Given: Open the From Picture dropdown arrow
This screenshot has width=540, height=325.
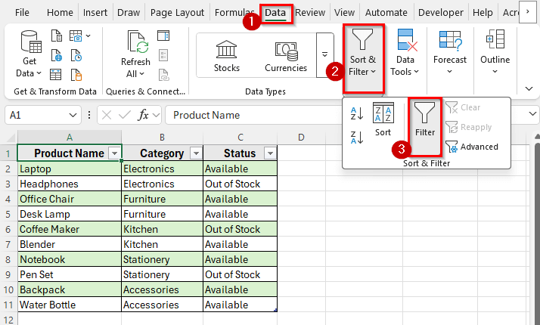Looking at the screenshot, I should tap(88, 36).
